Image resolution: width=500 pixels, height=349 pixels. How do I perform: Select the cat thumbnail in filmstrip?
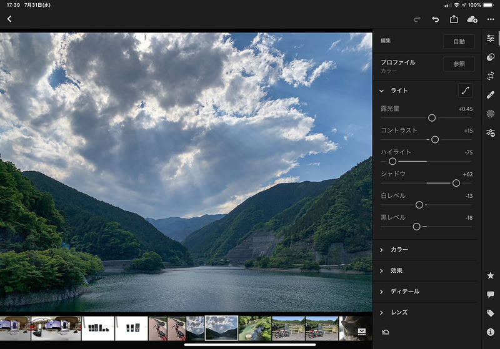pyautogui.click(x=355, y=328)
